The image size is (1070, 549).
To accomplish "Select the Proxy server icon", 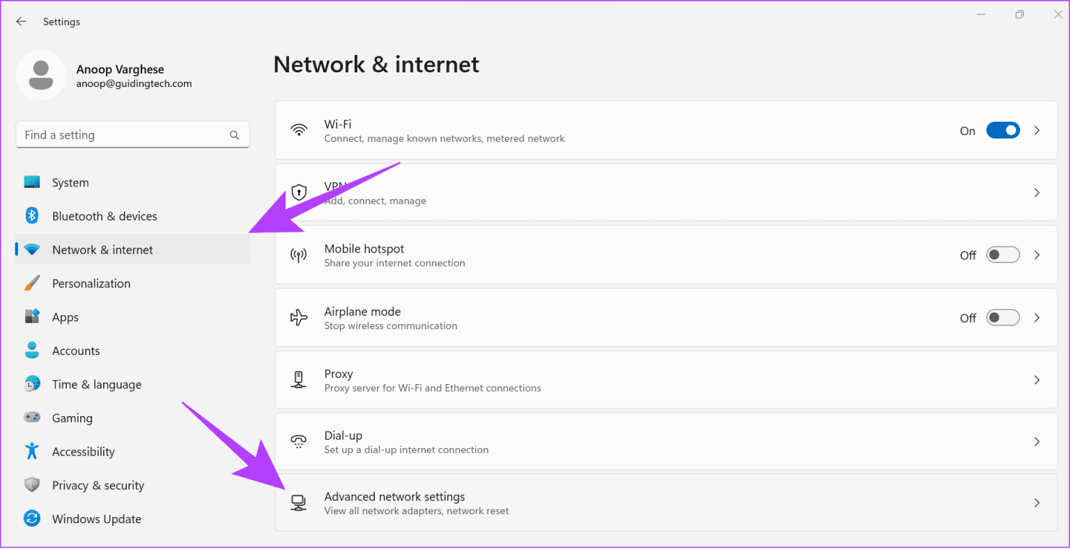I will coord(299,380).
